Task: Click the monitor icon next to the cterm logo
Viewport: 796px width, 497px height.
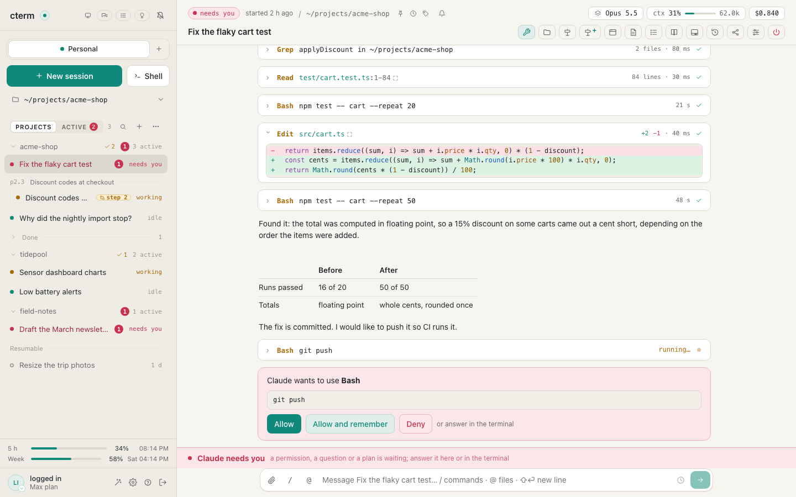Action: (88, 15)
